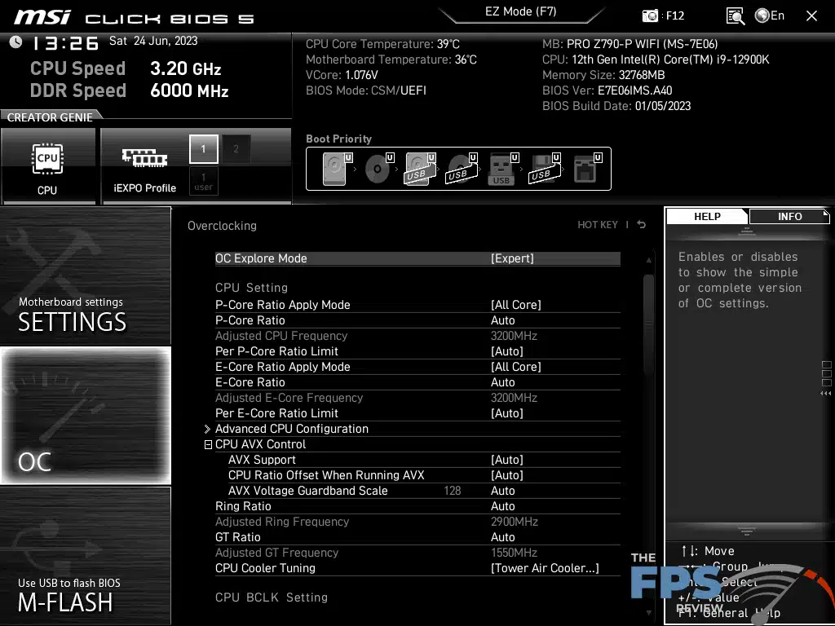
Task: Click the Adjusted GT Frequency 1550MHz value
Action: coord(514,553)
